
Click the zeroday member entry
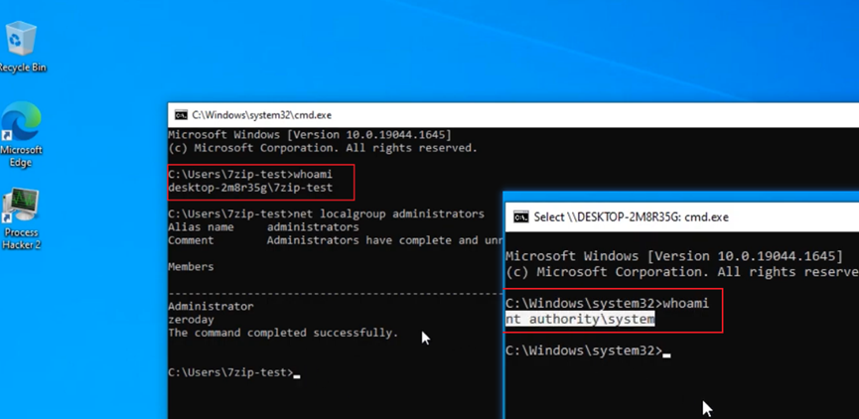(x=192, y=320)
